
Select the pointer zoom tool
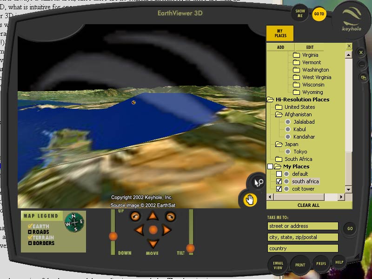click(x=258, y=182)
